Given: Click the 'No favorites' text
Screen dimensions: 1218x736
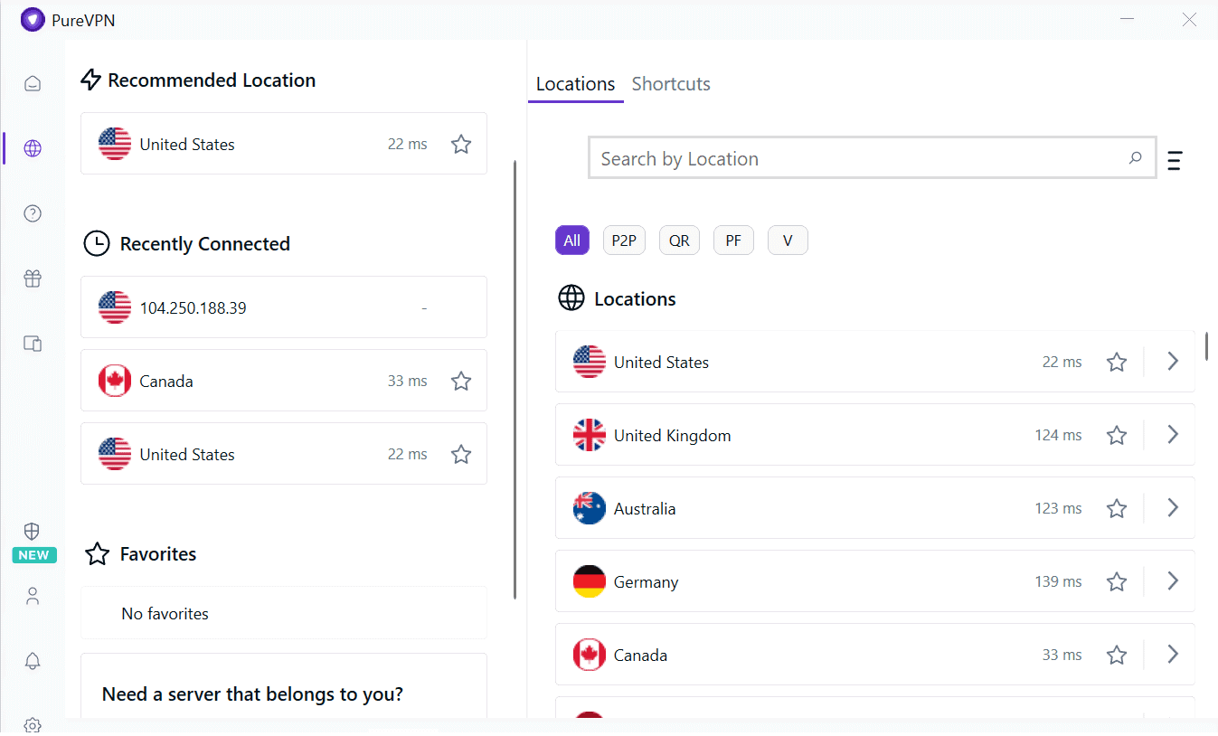Looking at the screenshot, I should pos(165,614).
